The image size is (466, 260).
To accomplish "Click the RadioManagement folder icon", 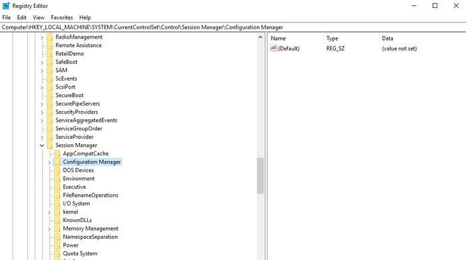I will 50,37.
